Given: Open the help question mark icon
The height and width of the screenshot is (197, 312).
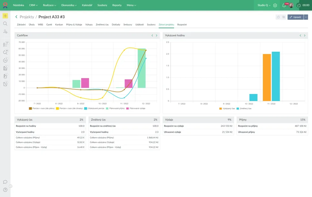Looking at the screenshot, I should [x=5, y=190].
